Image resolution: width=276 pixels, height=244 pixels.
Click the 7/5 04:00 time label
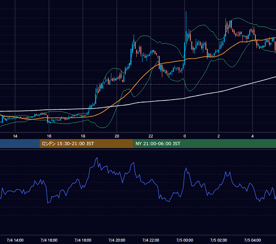click(252, 240)
